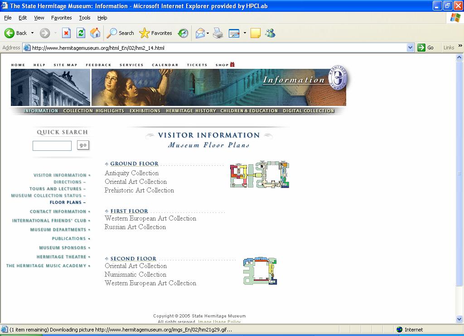The image size is (464, 336).
Task: Open the CALENDAR link
Action: point(165,65)
